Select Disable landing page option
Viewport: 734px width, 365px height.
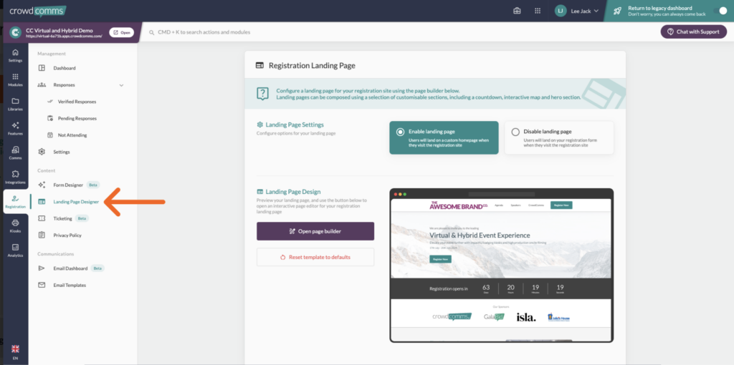coord(559,137)
